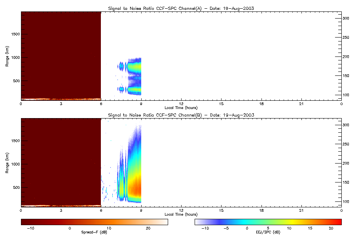Select the Range (km) label of Channel A plot
356x237 pixels.
pyautogui.click(x=7, y=56)
